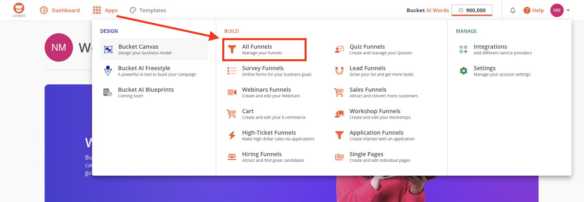Click the Workshop Funnels icon
Viewport: 584px width, 202px height.
[339, 114]
